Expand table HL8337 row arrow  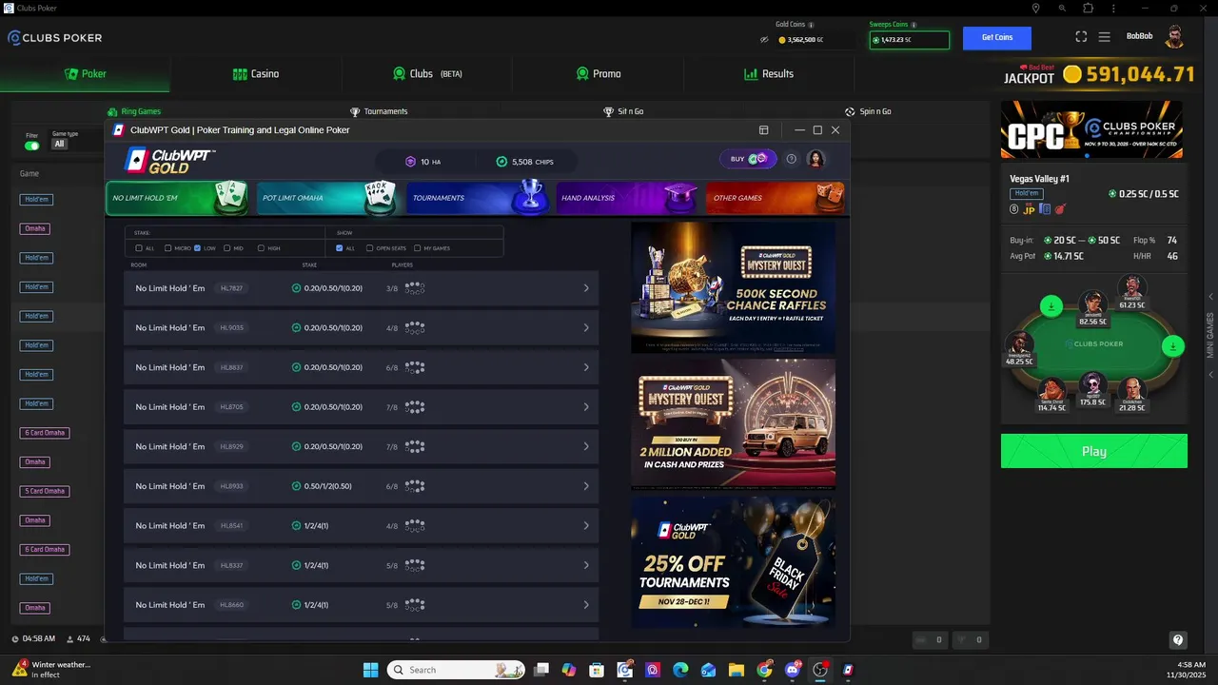(x=586, y=565)
